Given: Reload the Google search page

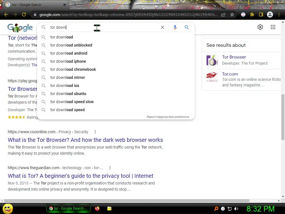Looking at the screenshot, I should pos(24,14).
